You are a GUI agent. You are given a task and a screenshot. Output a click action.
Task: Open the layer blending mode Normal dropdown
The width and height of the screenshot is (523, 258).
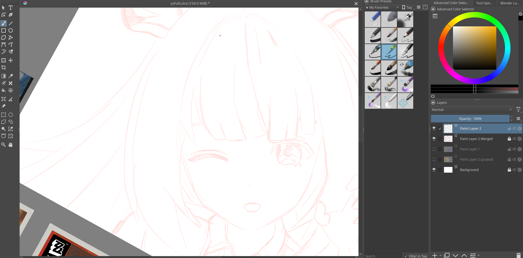pyautogui.click(x=472, y=110)
